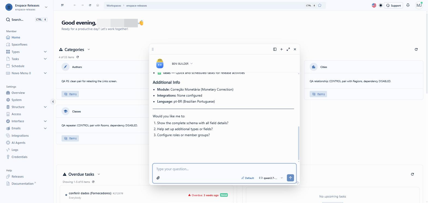The height and width of the screenshot is (203, 428).
Task: Open the BENI BUILDER agent dropdown
Action: point(182,64)
